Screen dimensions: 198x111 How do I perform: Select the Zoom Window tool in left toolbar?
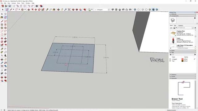[6, 63]
